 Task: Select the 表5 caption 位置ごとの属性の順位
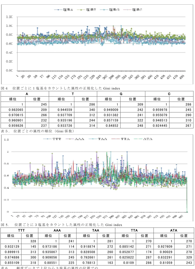click(38, 131)
